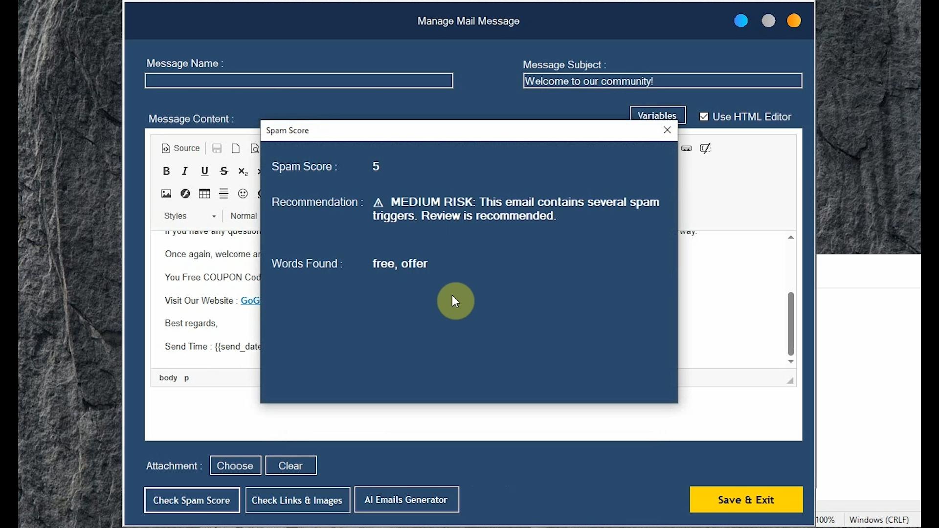Toggle underline formatting icon
939x528 pixels.
(x=204, y=171)
